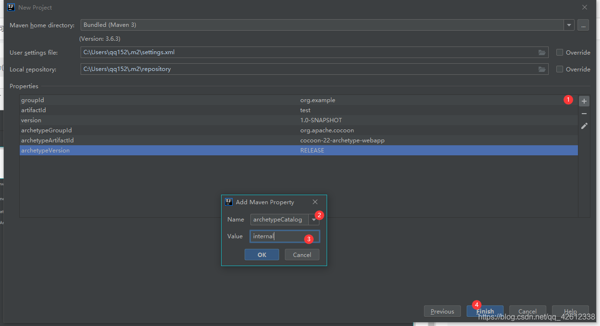Viewport: 600px width, 326px height.
Task: Cancel the Add Maven Property dialog
Action: pos(302,255)
